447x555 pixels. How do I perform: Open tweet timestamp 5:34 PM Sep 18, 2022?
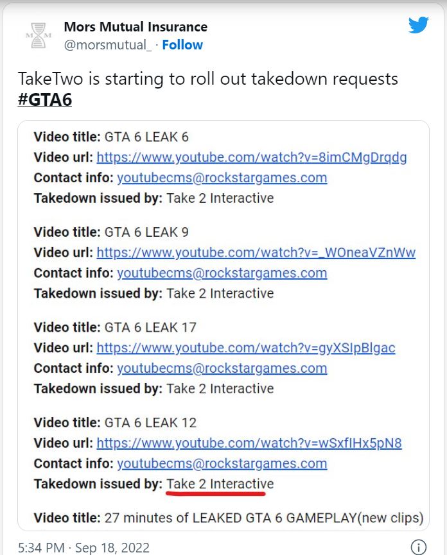[x=83, y=547]
